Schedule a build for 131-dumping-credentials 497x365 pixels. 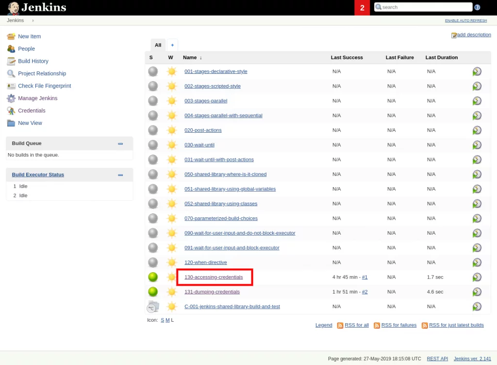click(x=477, y=292)
